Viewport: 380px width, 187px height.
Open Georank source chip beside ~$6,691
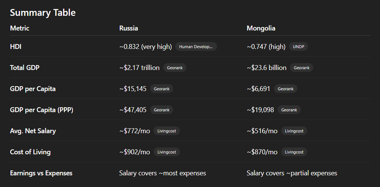[x=285, y=89]
